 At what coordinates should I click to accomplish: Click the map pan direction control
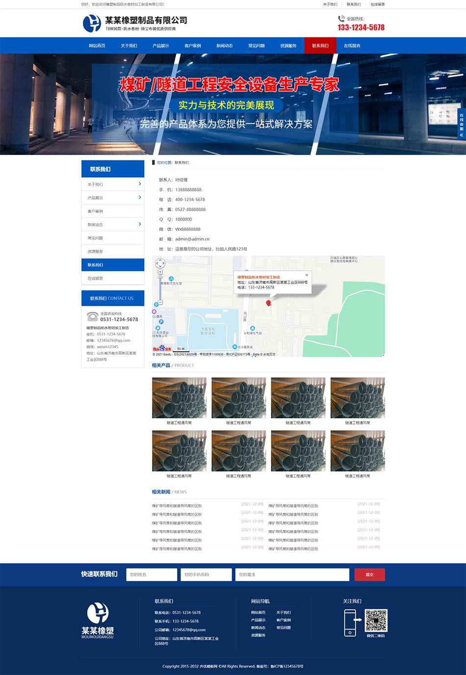point(160,263)
